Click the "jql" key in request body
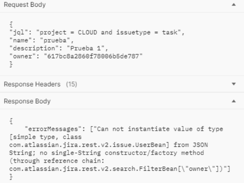244x183 pixels. [19, 33]
